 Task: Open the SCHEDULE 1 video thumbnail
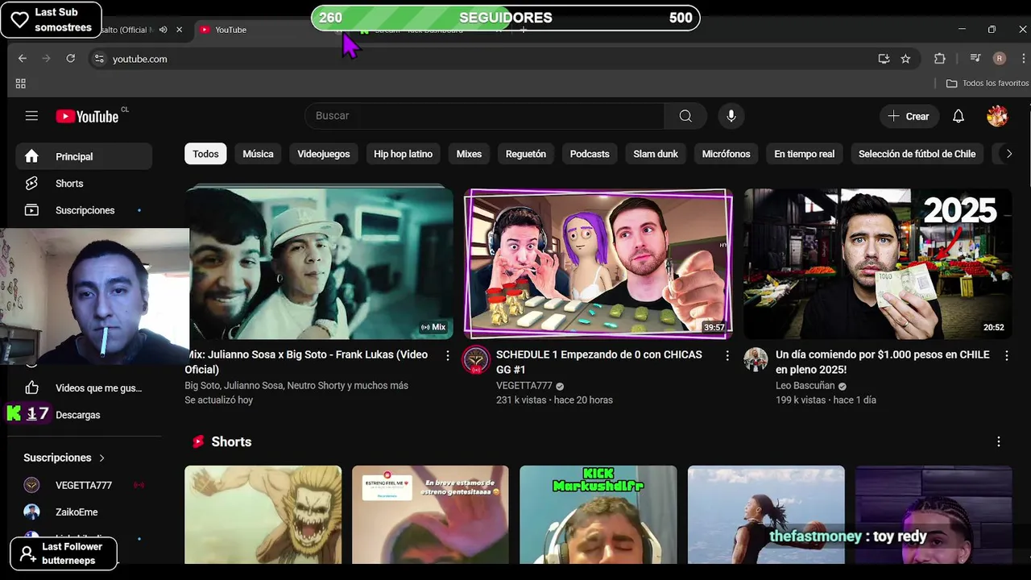coord(598,264)
